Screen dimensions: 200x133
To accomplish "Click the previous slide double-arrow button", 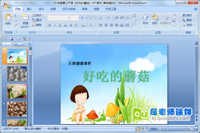I will click(197, 117).
